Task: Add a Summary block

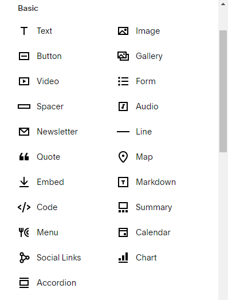Action: 154,207
